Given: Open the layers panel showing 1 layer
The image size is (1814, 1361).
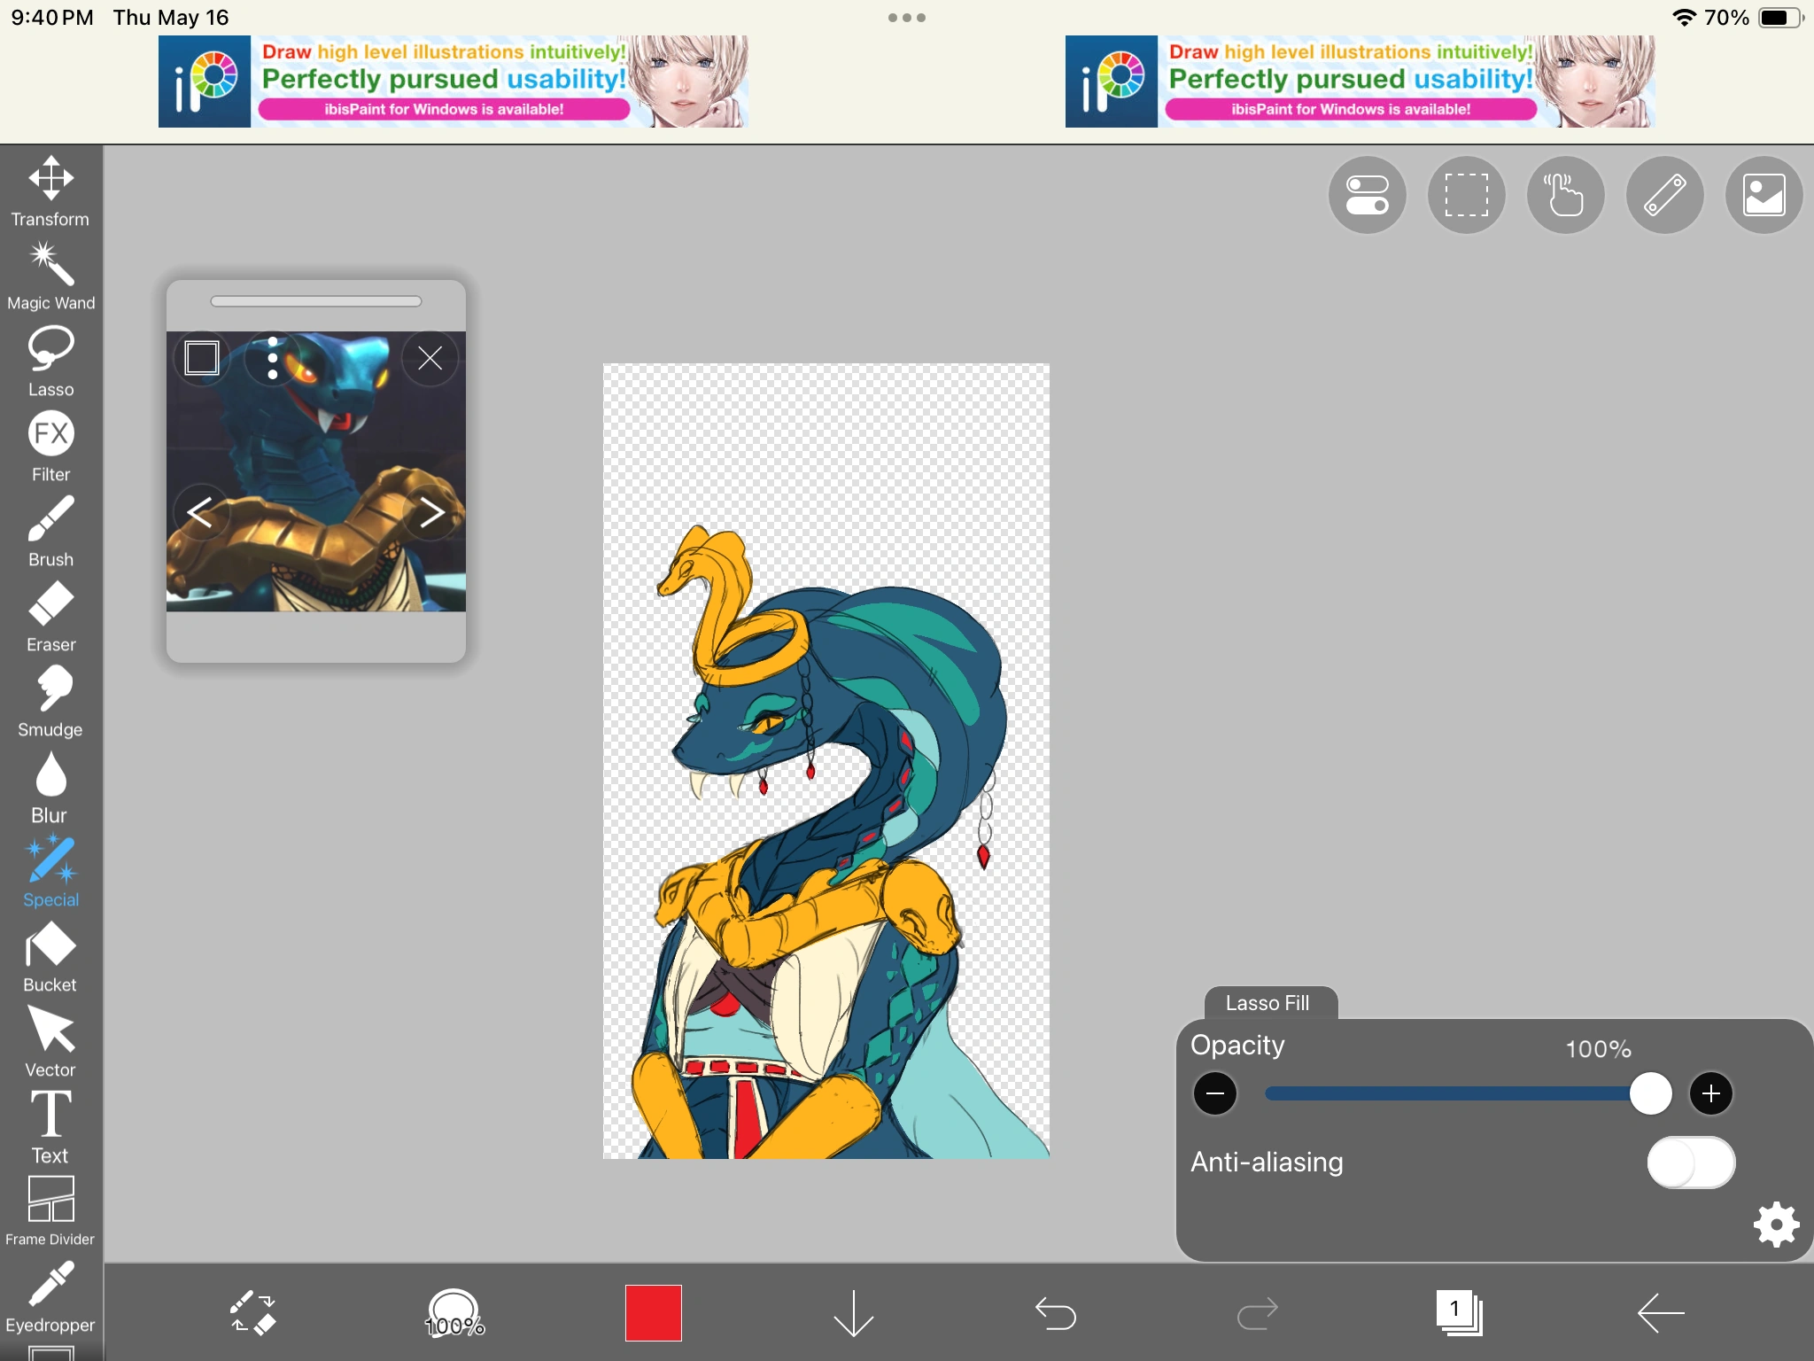Looking at the screenshot, I should (x=1458, y=1312).
